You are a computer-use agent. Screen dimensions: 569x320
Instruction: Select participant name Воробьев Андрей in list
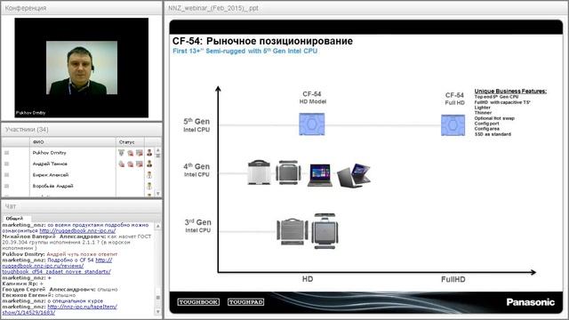coord(52,186)
